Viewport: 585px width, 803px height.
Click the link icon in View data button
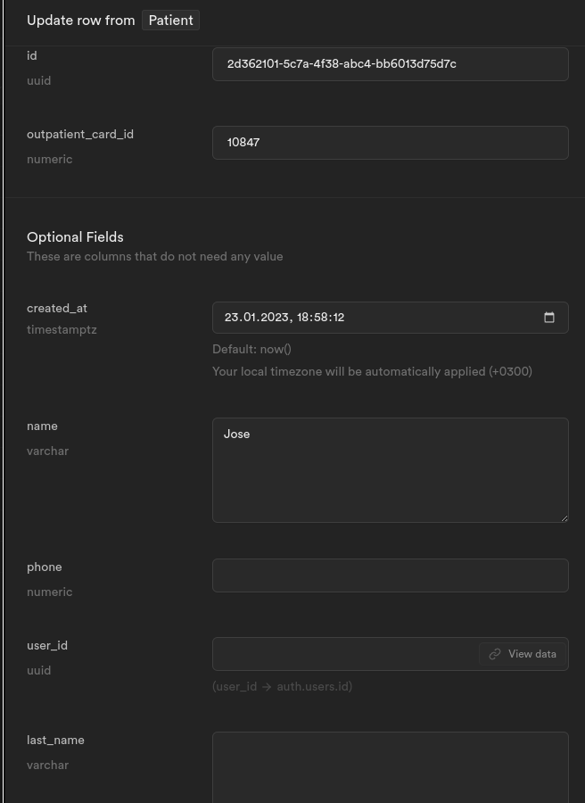(494, 654)
